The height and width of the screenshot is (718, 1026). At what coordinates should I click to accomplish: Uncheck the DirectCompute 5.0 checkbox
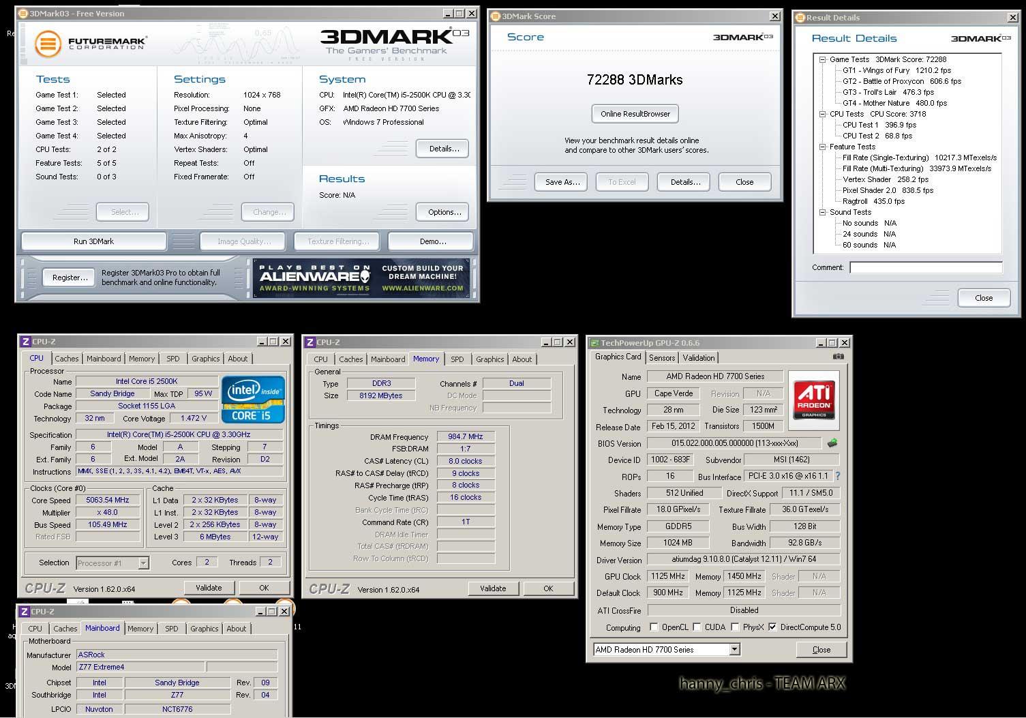click(772, 627)
